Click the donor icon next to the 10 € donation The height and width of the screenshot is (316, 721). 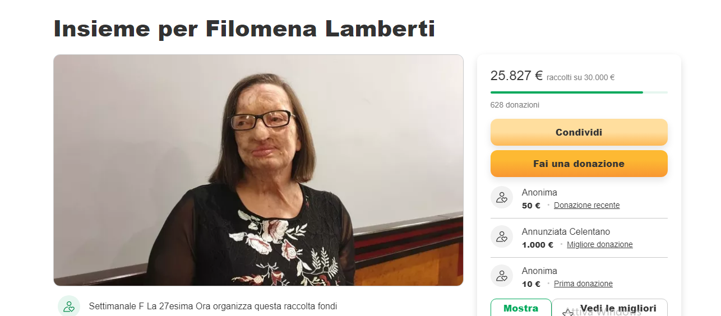click(x=502, y=276)
